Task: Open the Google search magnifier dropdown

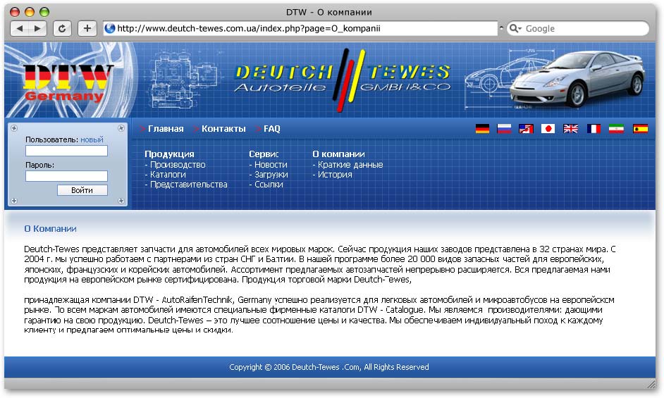Action: 515,29
